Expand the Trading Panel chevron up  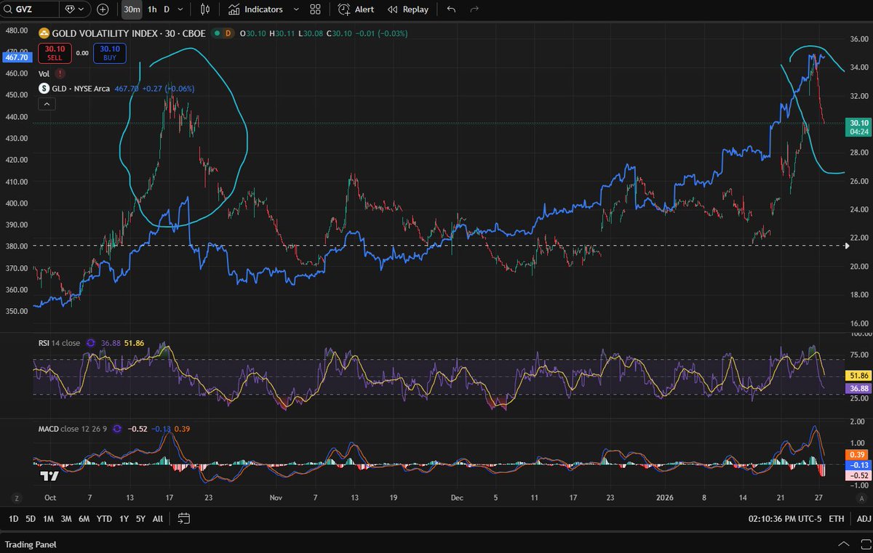pyautogui.click(x=843, y=544)
